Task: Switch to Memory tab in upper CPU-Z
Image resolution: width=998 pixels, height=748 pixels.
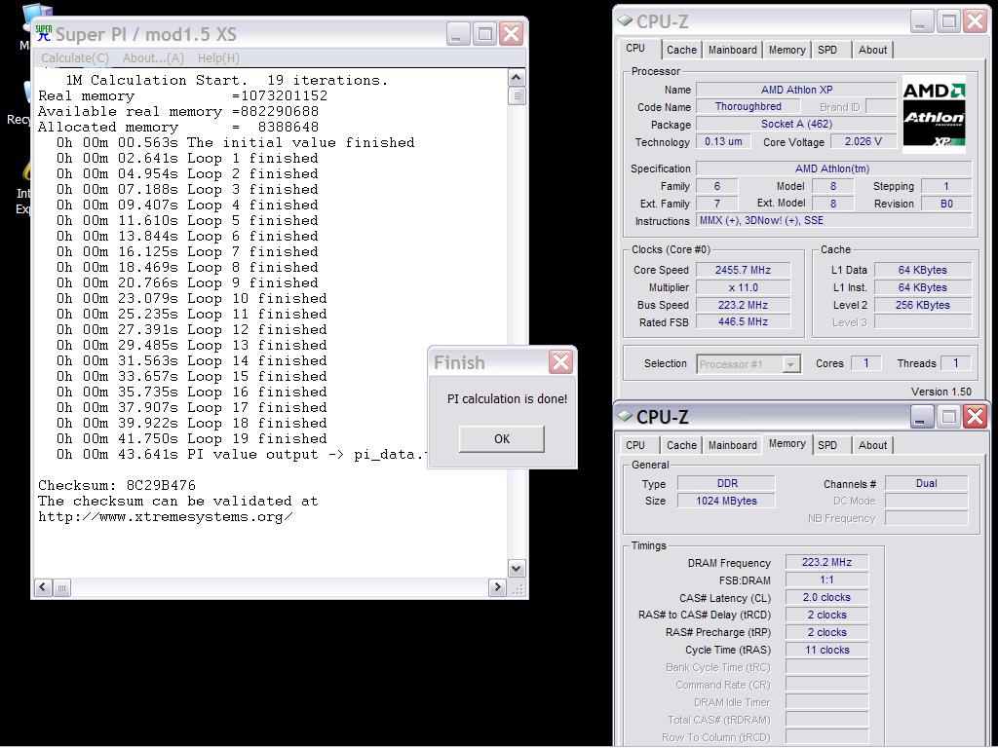Action: click(787, 50)
